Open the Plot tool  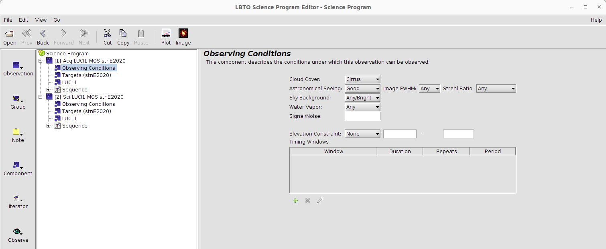[x=166, y=34]
